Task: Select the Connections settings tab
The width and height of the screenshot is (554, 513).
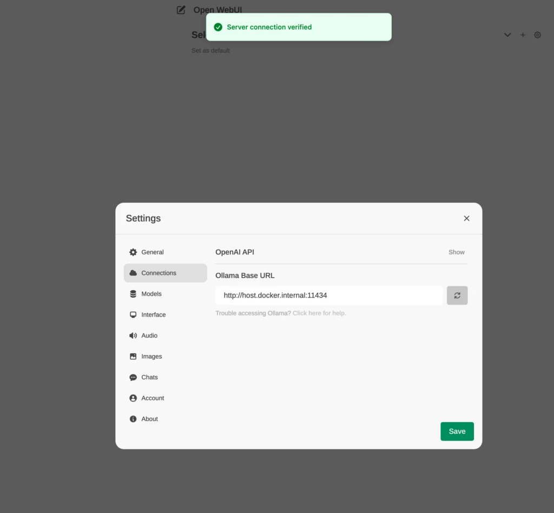Action: 165,273
